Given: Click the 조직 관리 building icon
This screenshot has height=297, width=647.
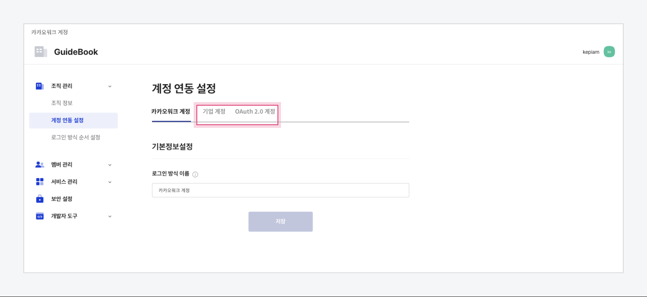Looking at the screenshot, I should [40, 86].
